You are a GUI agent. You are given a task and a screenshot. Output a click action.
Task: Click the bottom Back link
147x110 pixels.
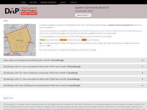pos(6,98)
